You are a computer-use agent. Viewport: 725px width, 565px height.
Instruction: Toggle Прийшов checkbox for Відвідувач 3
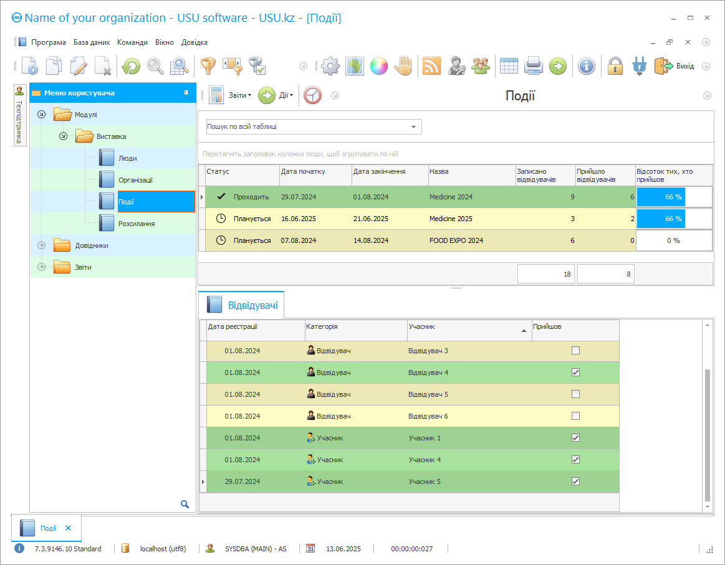[575, 351]
